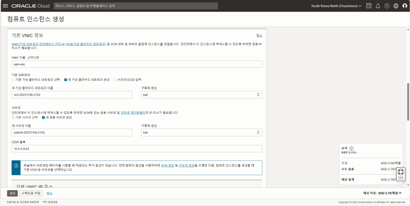Click the 예상 합계 row in summary
This screenshot has height=206, width=410.
[371, 179]
